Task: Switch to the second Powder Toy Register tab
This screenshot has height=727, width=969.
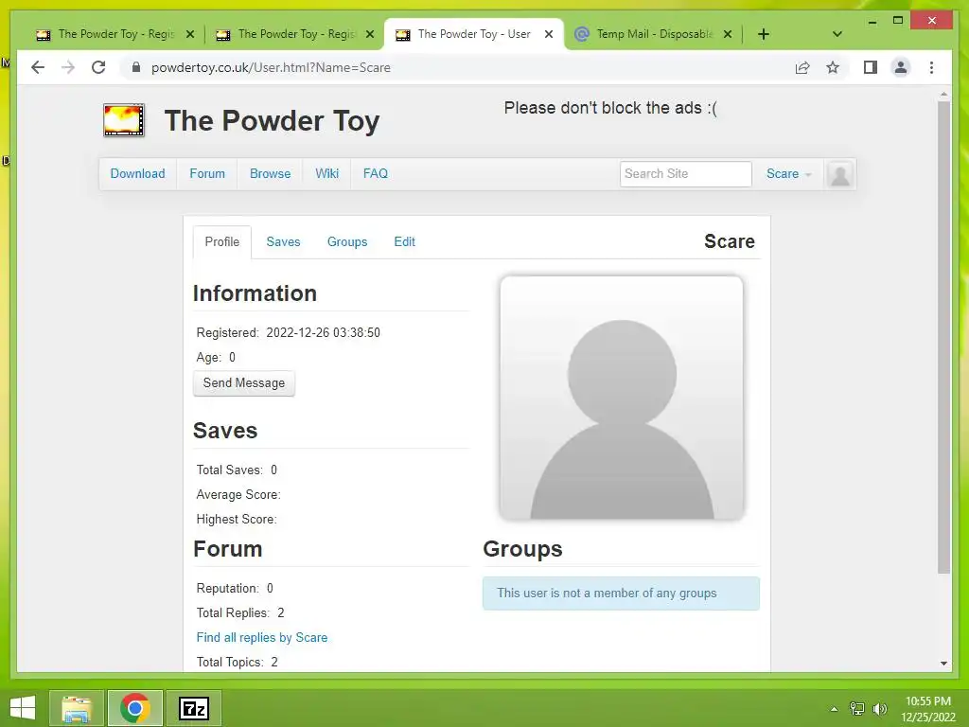Action: pos(294,34)
